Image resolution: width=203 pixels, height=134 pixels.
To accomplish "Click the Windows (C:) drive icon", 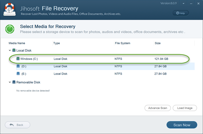I will tap(18, 59).
